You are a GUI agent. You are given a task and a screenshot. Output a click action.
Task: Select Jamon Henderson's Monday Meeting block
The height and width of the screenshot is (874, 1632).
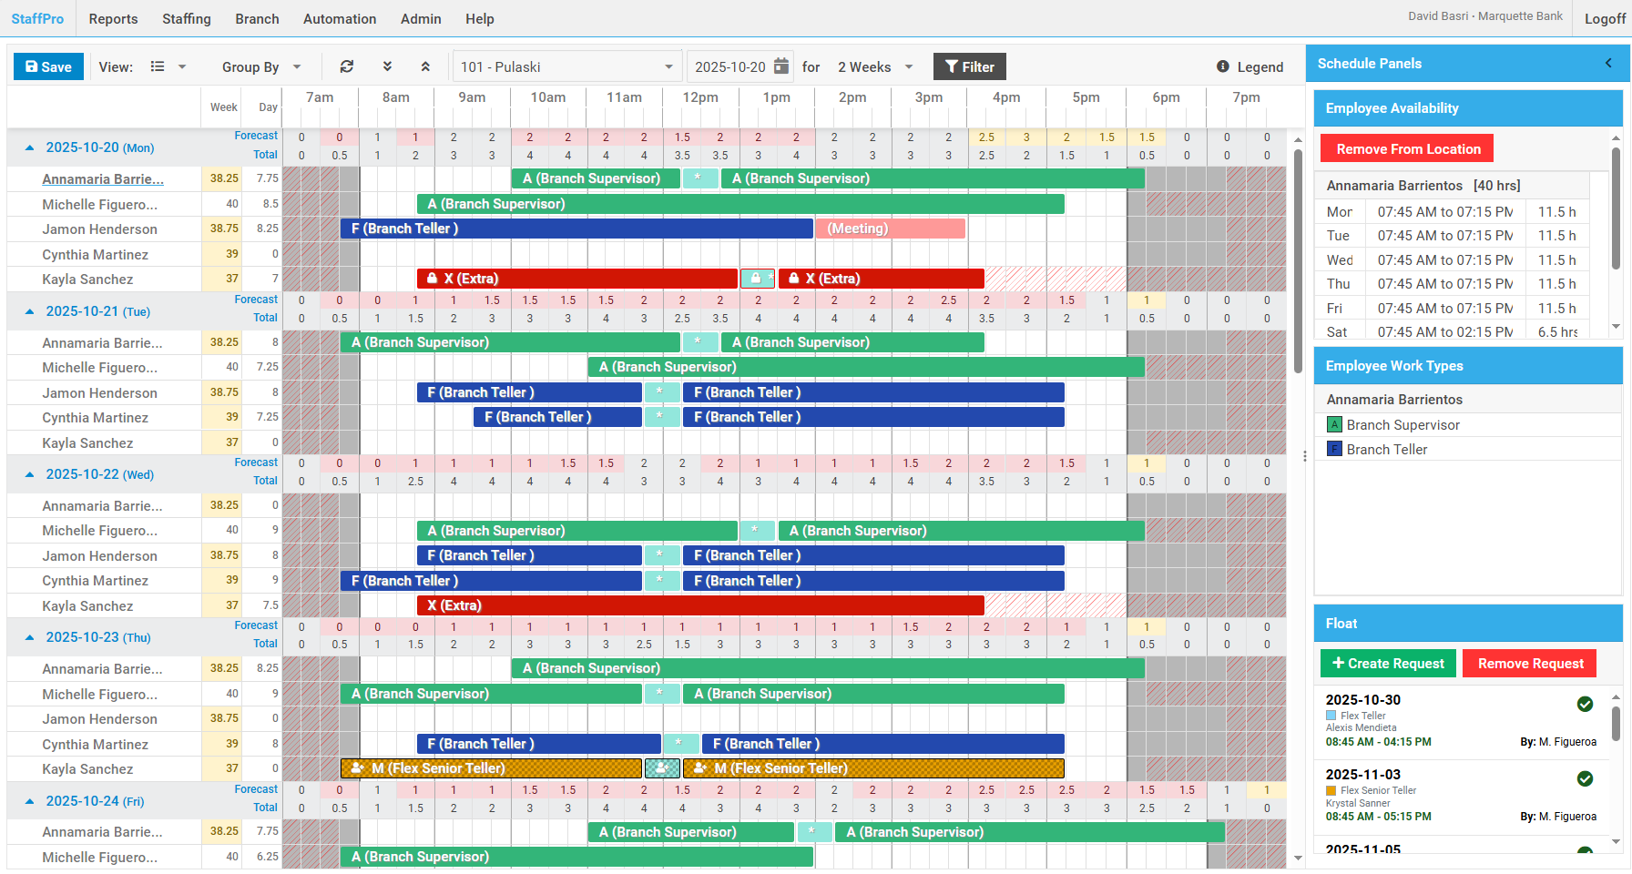[890, 229]
